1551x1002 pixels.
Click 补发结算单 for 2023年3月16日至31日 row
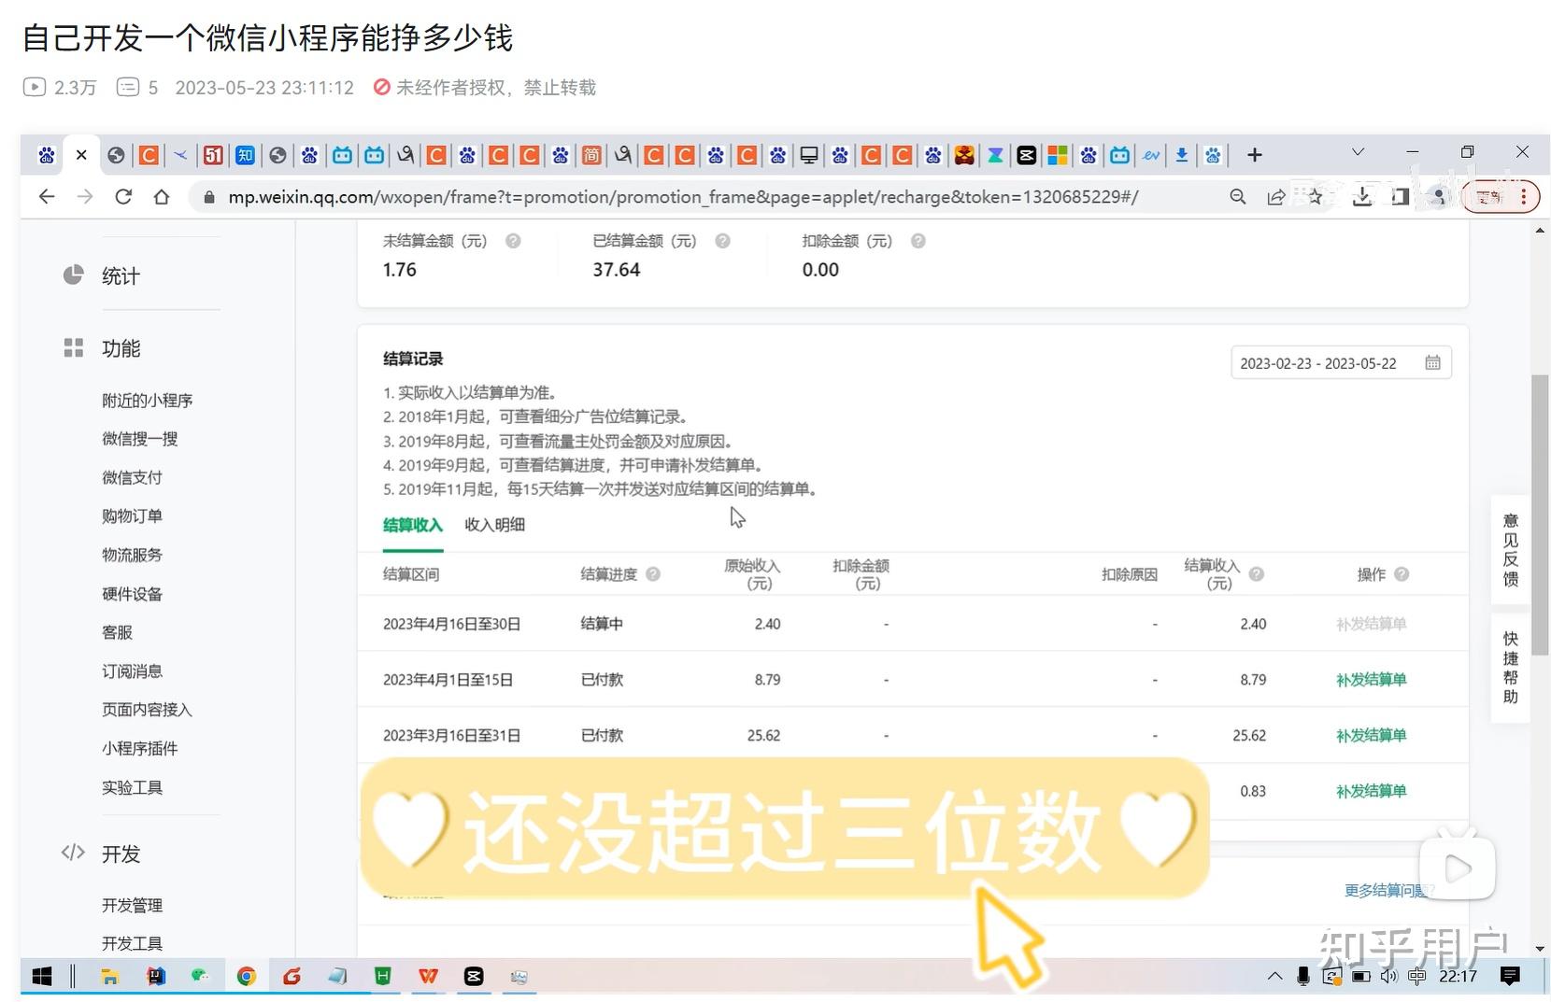tap(1371, 736)
